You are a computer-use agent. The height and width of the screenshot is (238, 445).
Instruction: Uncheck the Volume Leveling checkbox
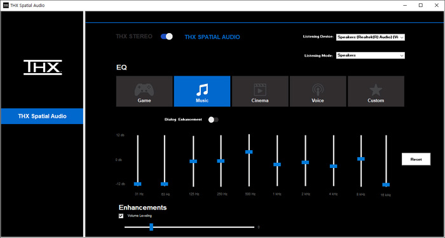click(x=121, y=216)
